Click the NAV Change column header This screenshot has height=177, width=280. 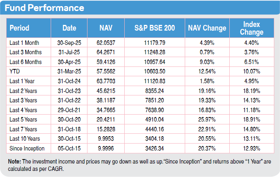tap(207, 28)
